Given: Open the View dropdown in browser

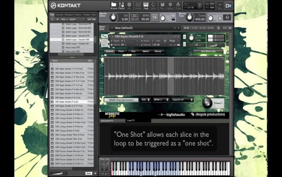Looking at the screenshot, I should click(x=64, y=19).
